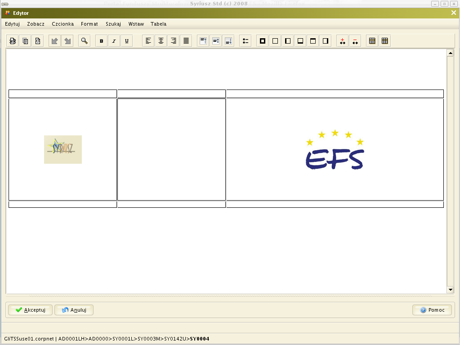
Task: Open the Zobacz menu
Action: tap(36, 24)
